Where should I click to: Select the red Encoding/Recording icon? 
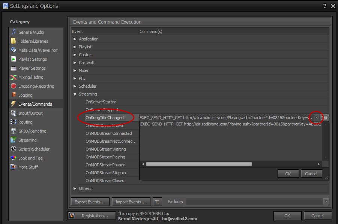tap(14, 86)
